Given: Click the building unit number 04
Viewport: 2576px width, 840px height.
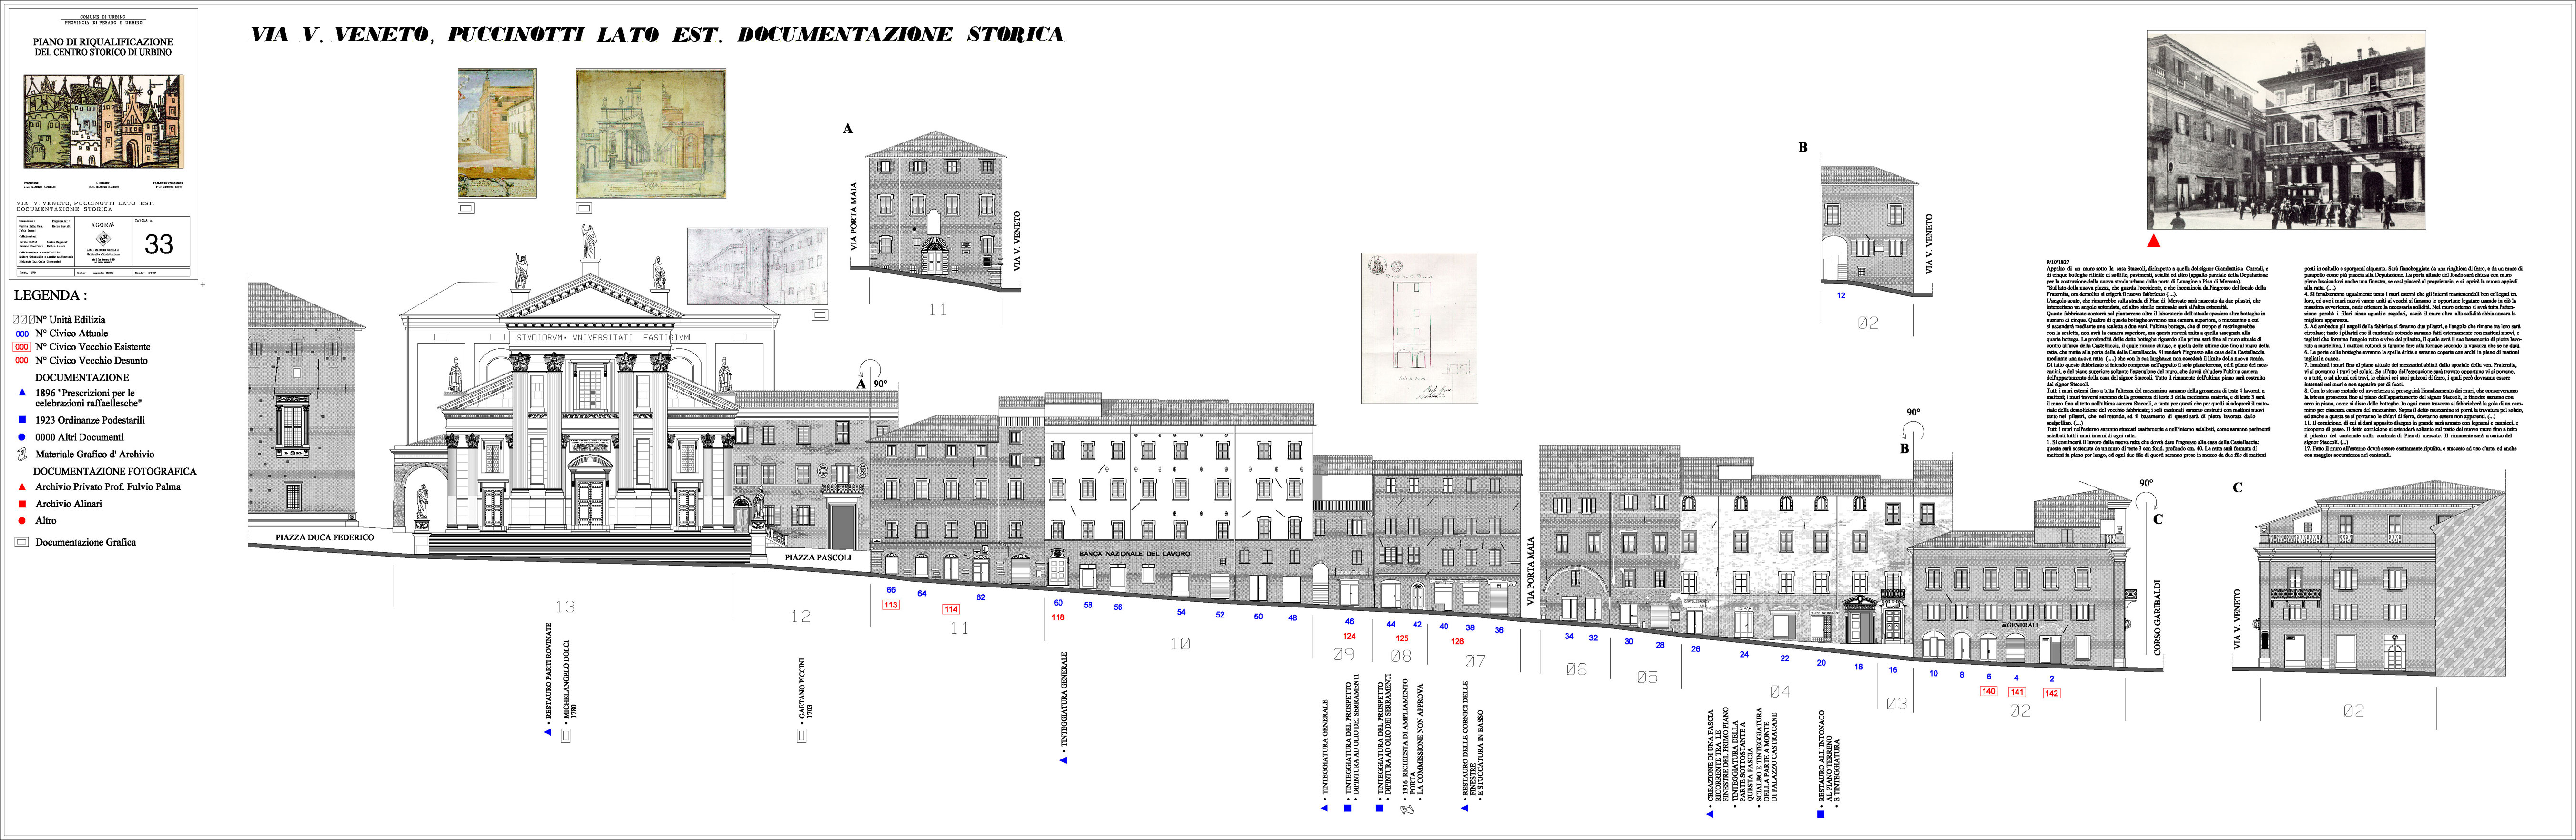Looking at the screenshot, I should [1780, 691].
